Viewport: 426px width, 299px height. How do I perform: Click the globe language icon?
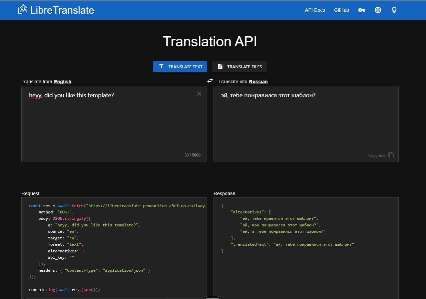[x=378, y=10]
